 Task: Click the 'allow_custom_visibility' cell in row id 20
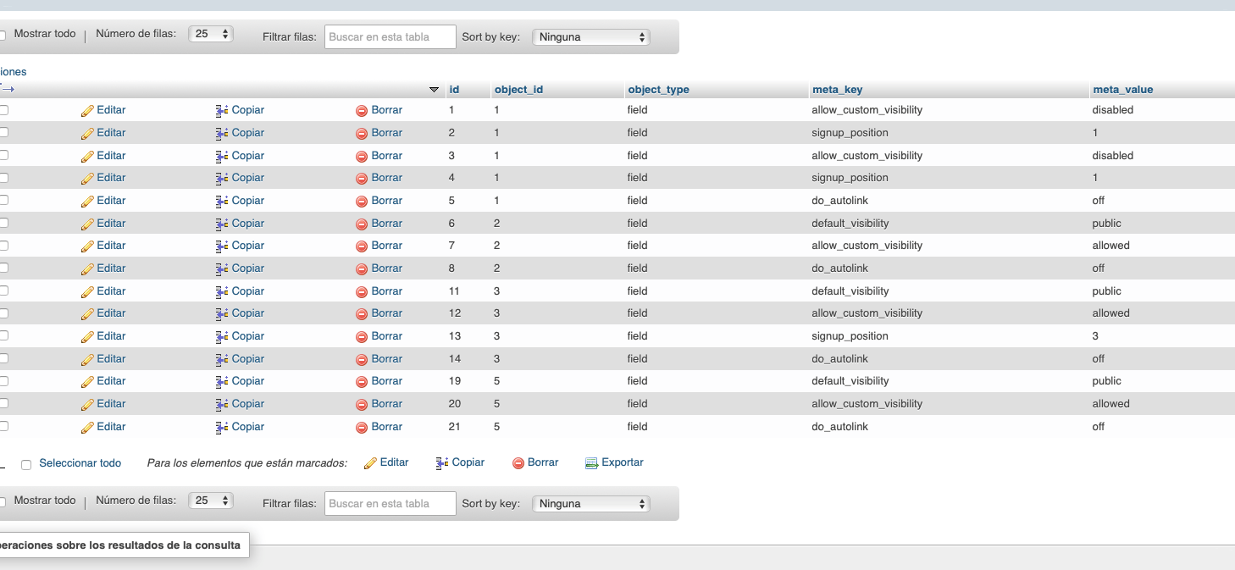click(867, 404)
